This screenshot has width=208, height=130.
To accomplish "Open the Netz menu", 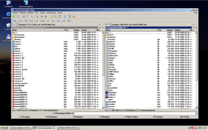I will [37, 13].
